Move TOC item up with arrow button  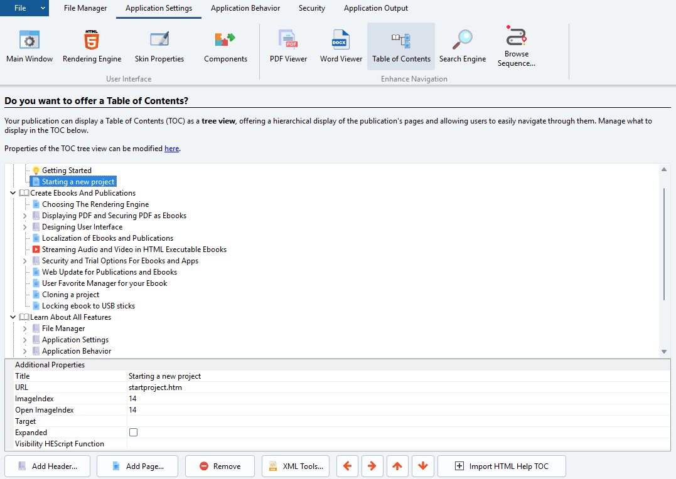pyautogui.click(x=397, y=466)
